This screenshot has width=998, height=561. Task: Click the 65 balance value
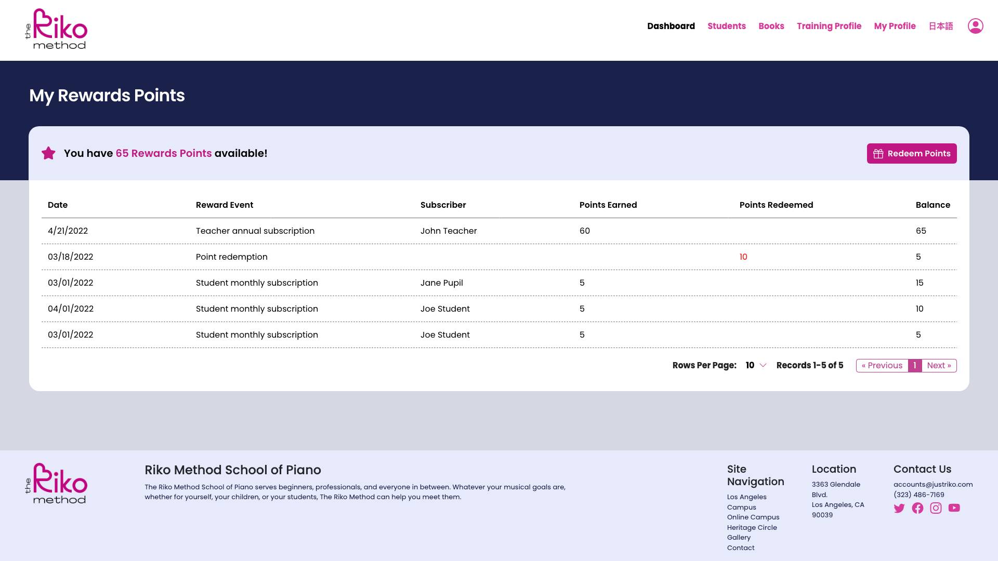(x=921, y=231)
